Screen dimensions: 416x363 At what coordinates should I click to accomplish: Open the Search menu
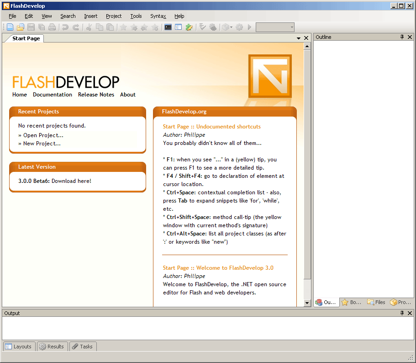(68, 16)
